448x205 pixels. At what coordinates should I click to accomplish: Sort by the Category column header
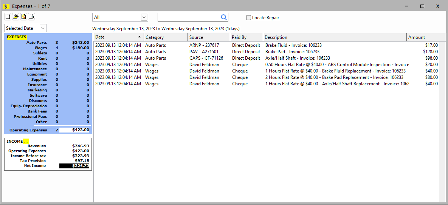(166, 37)
